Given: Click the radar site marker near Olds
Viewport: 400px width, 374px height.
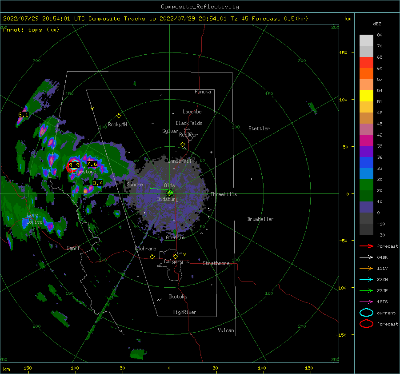Looking at the screenshot, I should coord(170,193).
